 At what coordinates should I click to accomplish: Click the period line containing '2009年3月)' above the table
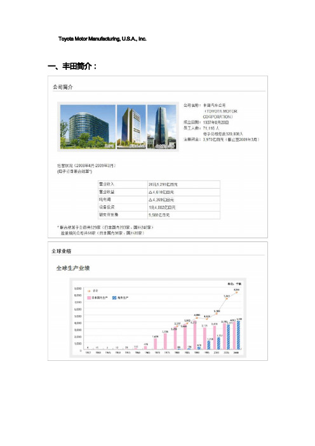(x=86, y=166)
